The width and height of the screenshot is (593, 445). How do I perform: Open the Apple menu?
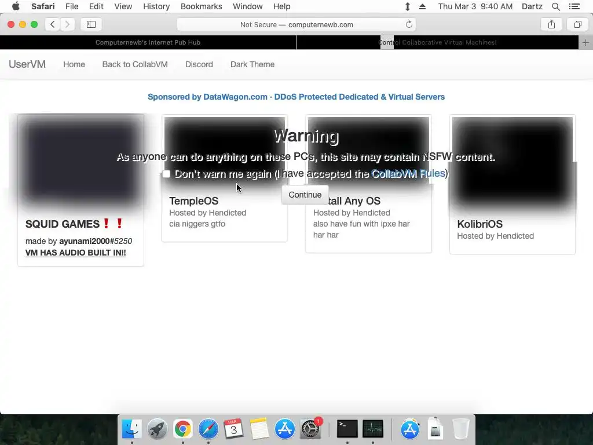pyautogui.click(x=16, y=6)
